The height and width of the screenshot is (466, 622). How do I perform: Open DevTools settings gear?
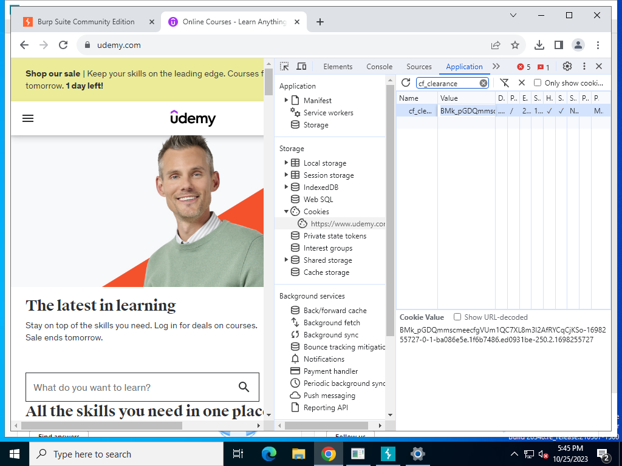click(567, 66)
